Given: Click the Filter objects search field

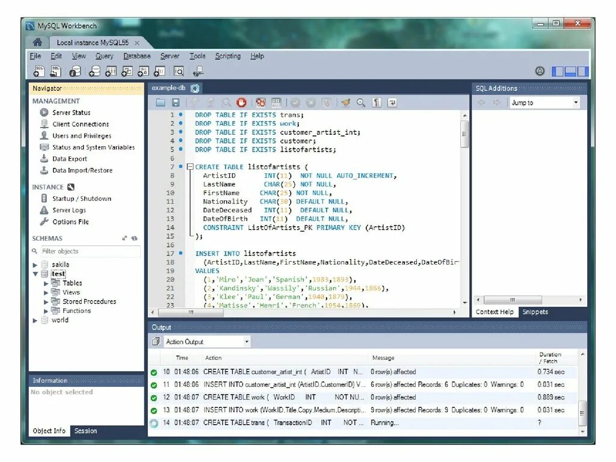Looking at the screenshot, I should [x=90, y=251].
